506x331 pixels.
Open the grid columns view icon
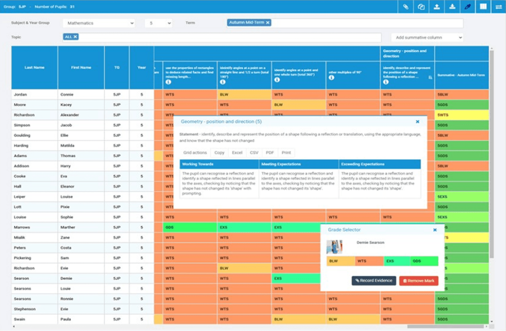tap(484, 7)
